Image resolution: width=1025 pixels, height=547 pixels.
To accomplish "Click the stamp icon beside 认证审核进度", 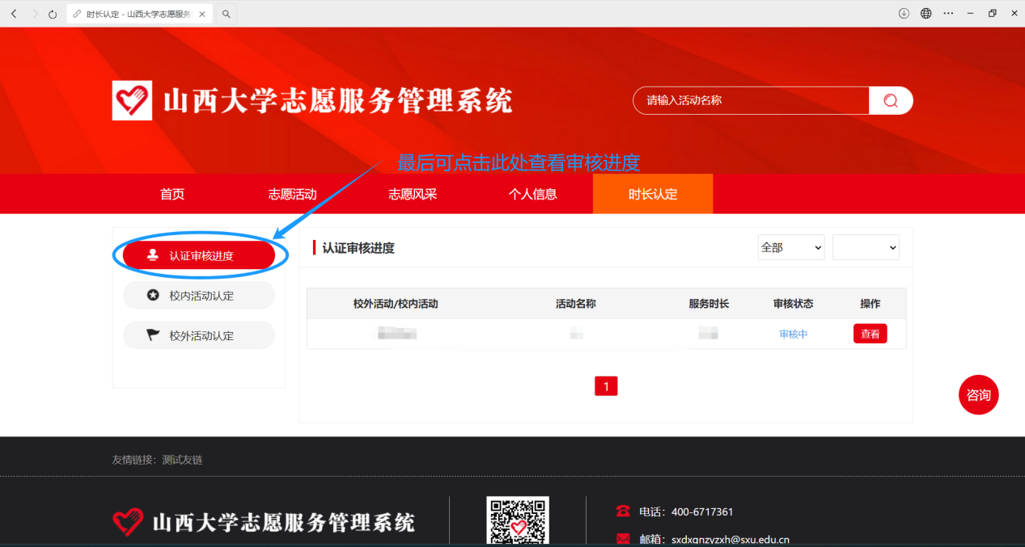I will coord(153,255).
